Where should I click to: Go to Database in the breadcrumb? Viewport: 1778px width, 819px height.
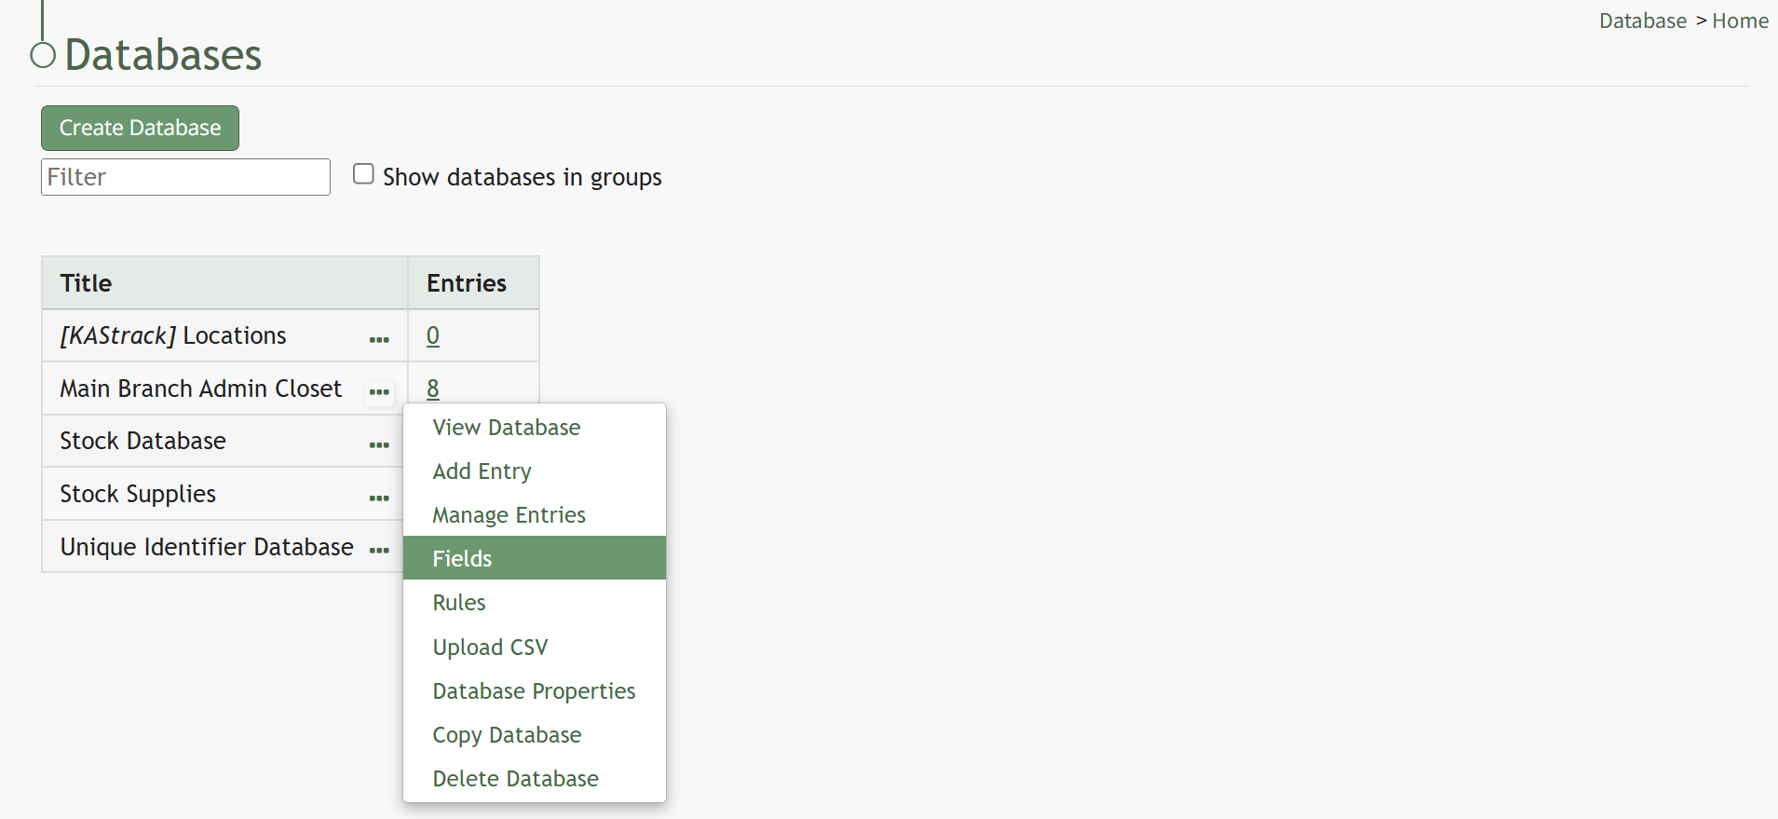tap(1643, 20)
